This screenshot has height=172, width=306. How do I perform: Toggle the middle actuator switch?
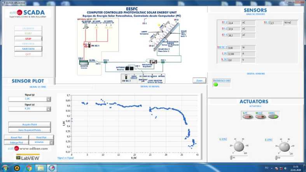[259, 116]
